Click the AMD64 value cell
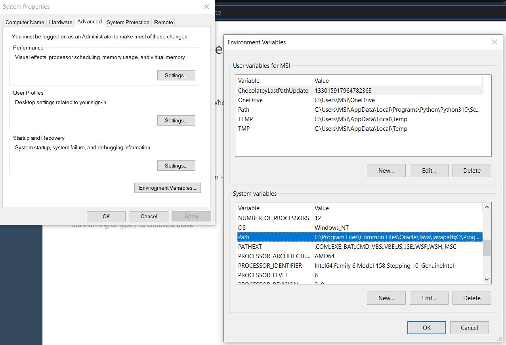Viewport: 506px width, 345px height. 325,256
